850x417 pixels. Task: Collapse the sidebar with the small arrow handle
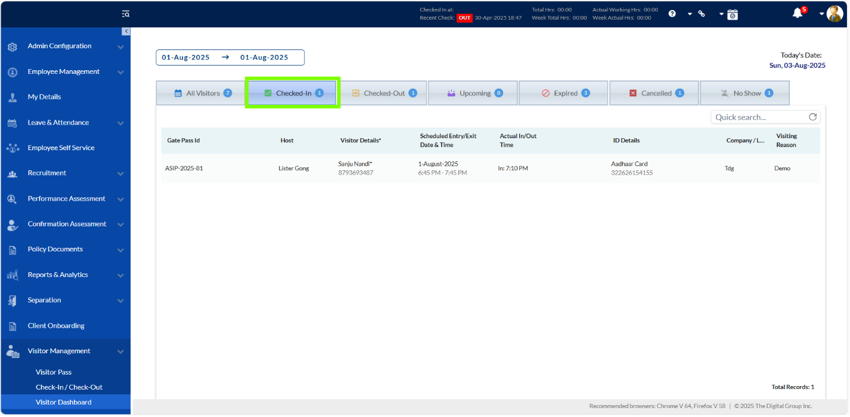tap(126, 31)
